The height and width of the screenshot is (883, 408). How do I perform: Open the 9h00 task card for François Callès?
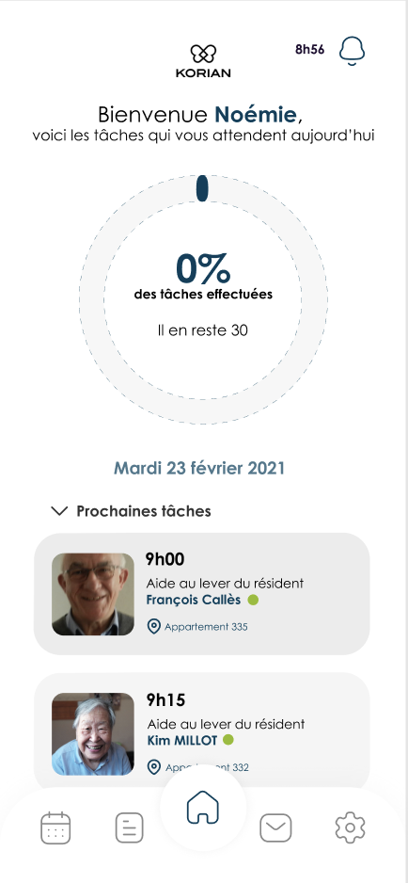tap(202, 594)
